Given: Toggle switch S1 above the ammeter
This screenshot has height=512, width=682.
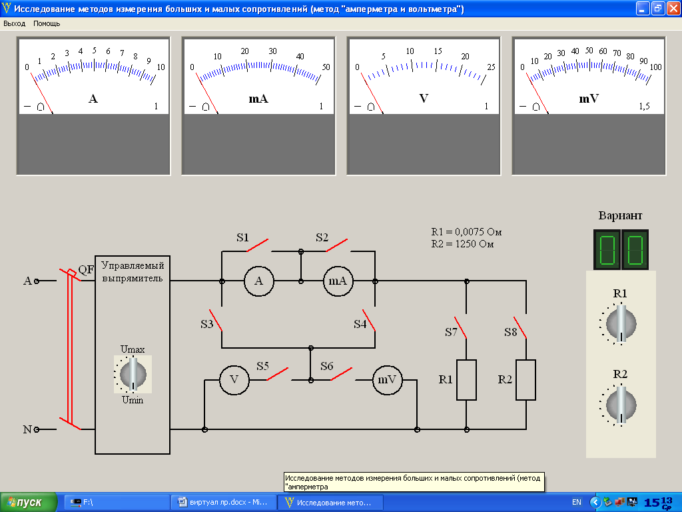Looking at the screenshot, I should [x=258, y=245].
